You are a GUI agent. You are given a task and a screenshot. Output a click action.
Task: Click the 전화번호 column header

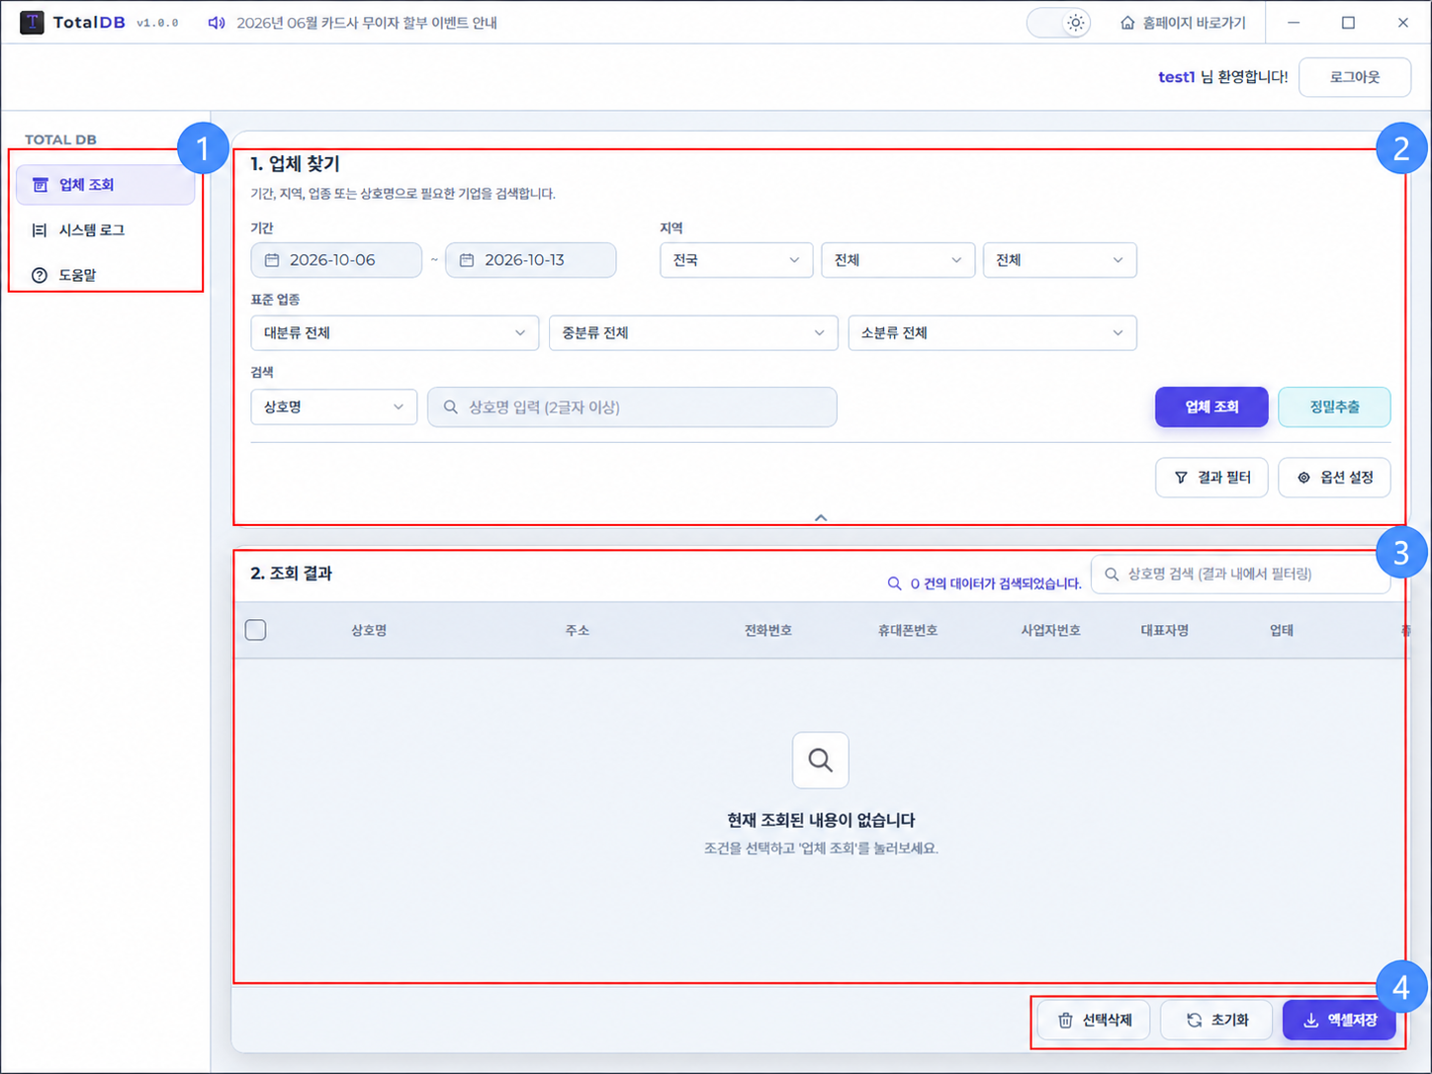(768, 630)
